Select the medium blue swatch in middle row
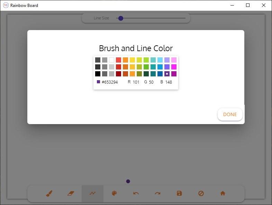272x205 pixels. 160,67
